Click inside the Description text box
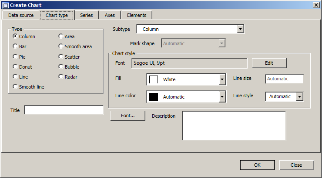Viewport: 322px width, 178px height. pos(234,126)
